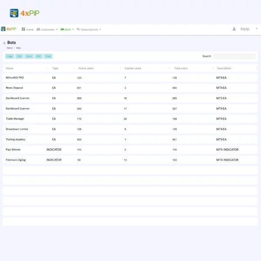Click the back arrow next to Bots title
Image resolution: width=261 pixels, height=261 pixels.
point(4,43)
